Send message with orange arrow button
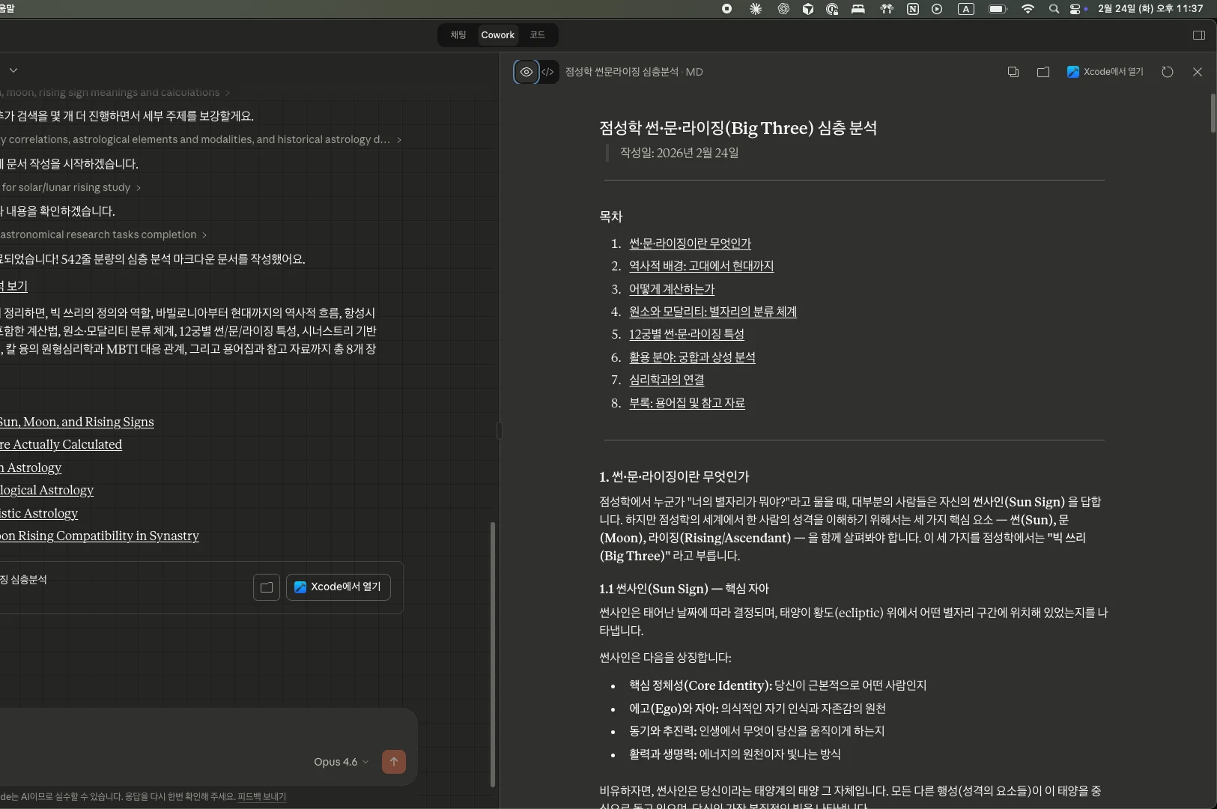The image size is (1217, 809). point(394,762)
